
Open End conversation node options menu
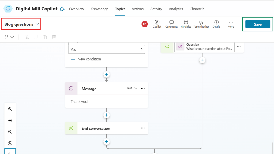point(143,128)
